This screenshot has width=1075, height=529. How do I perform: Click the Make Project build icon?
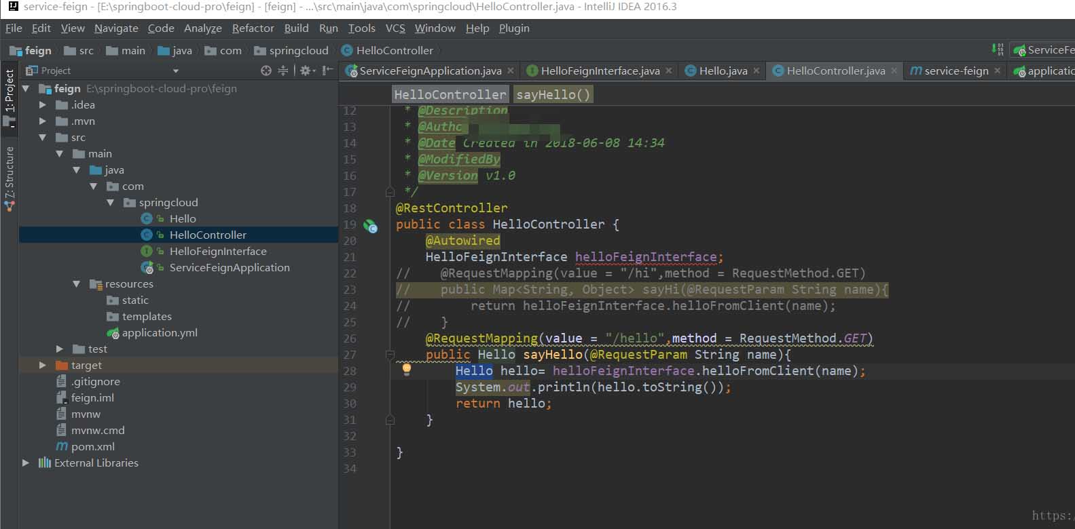tap(997, 50)
